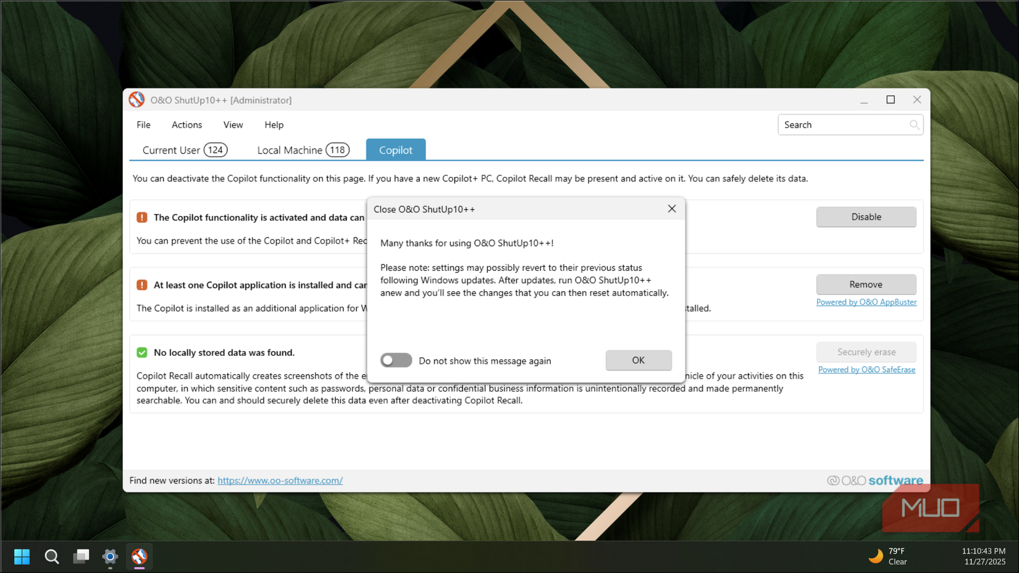1019x573 pixels.
Task: Open Settings gear from the taskbar
Action: point(110,557)
